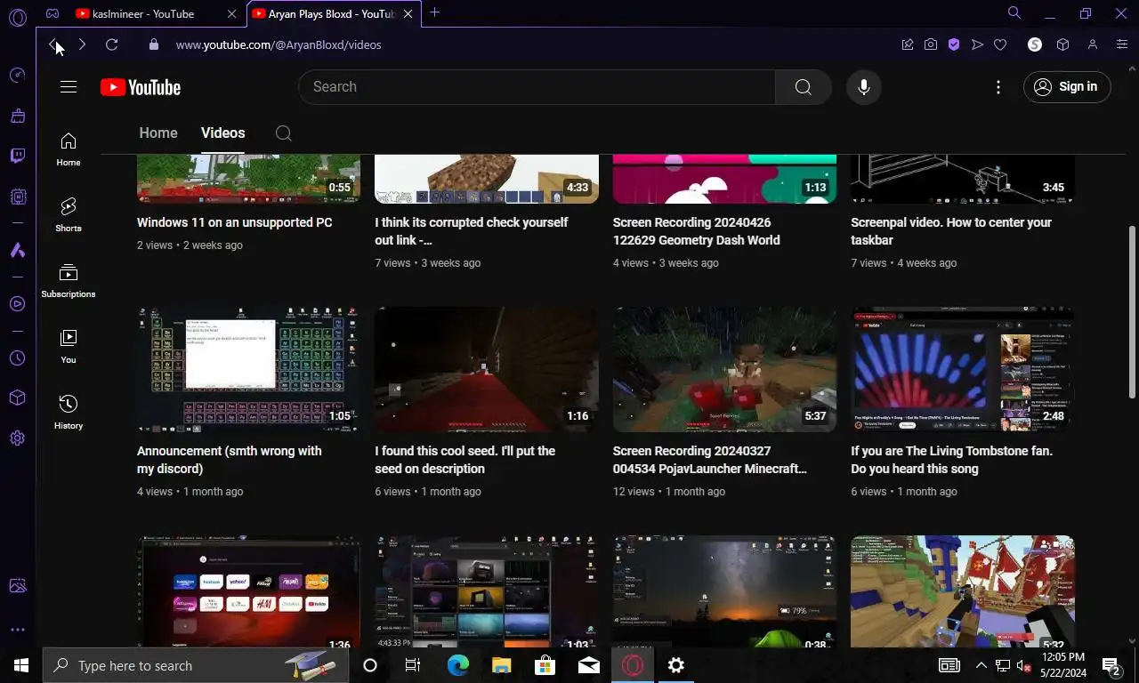Play 'I found this cool seed' thumbnail

coord(487,369)
